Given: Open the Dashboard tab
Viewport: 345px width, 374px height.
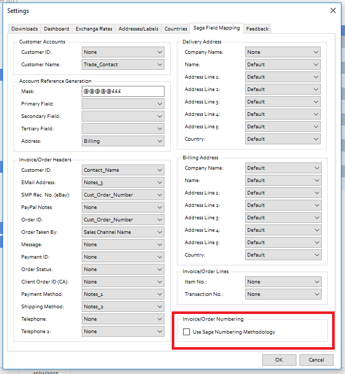Looking at the screenshot, I should [56, 28].
